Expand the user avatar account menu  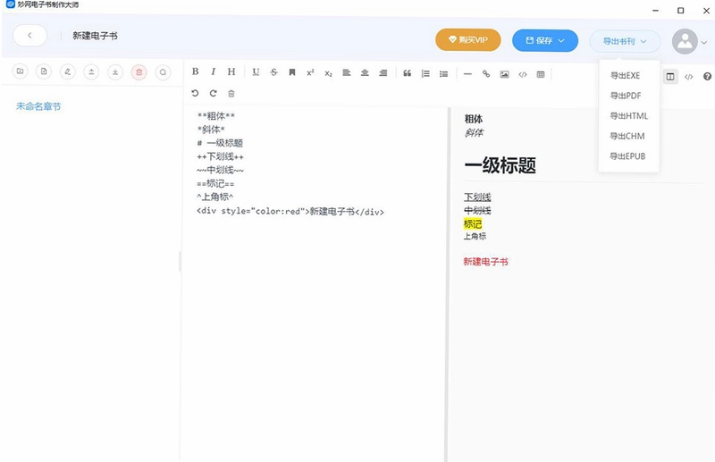click(704, 42)
